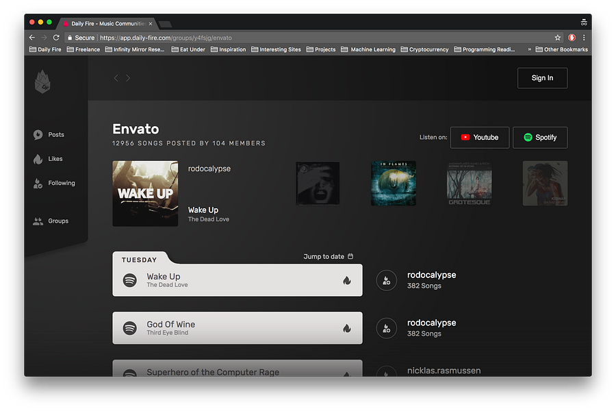Like Wake Up with flame icon
The height and width of the screenshot is (411, 616).
point(346,280)
